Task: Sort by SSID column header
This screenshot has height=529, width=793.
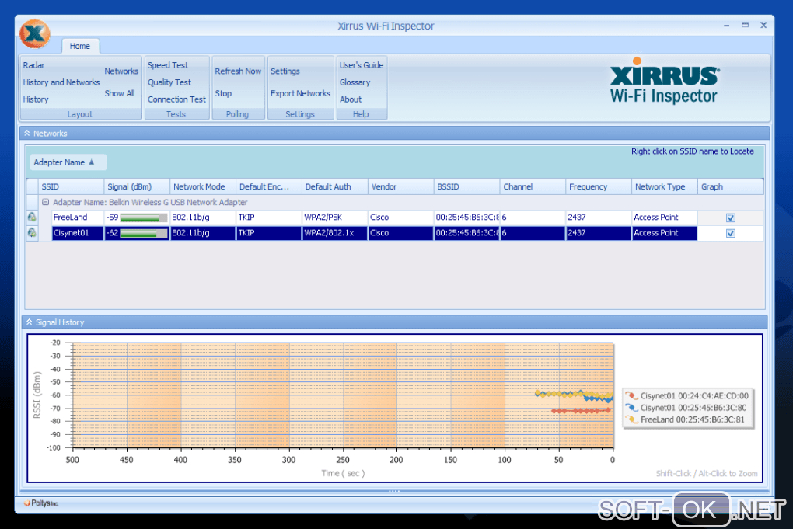Action: point(71,186)
